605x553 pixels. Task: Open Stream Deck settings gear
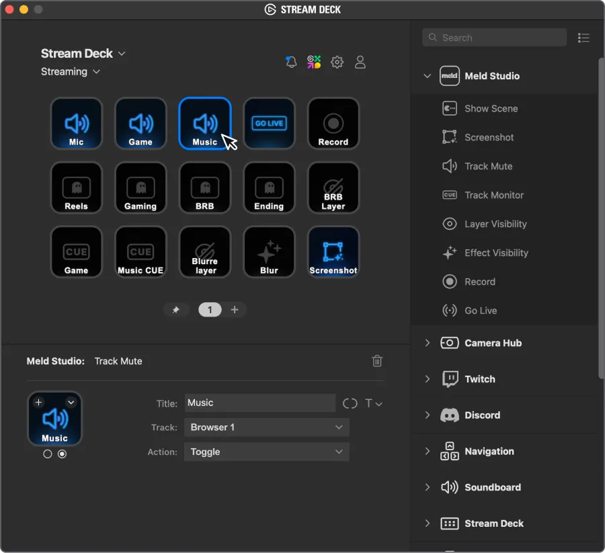[337, 61]
